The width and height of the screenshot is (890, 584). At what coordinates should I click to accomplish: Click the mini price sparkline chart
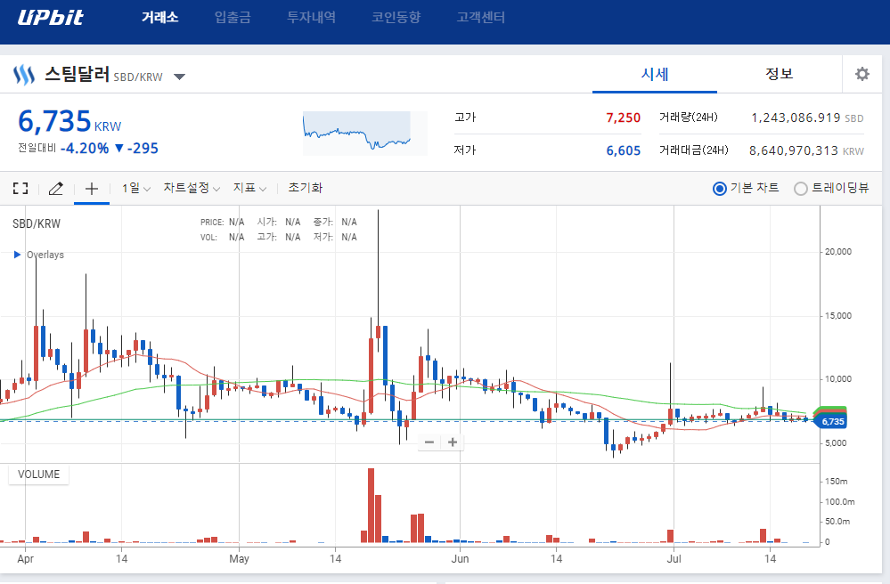tap(365, 134)
